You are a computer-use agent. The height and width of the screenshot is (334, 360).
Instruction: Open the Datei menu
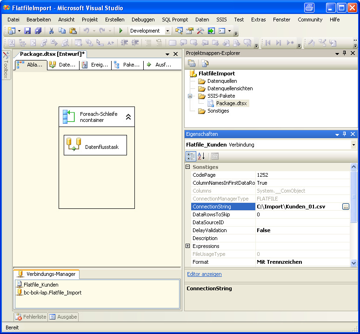tap(13, 20)
